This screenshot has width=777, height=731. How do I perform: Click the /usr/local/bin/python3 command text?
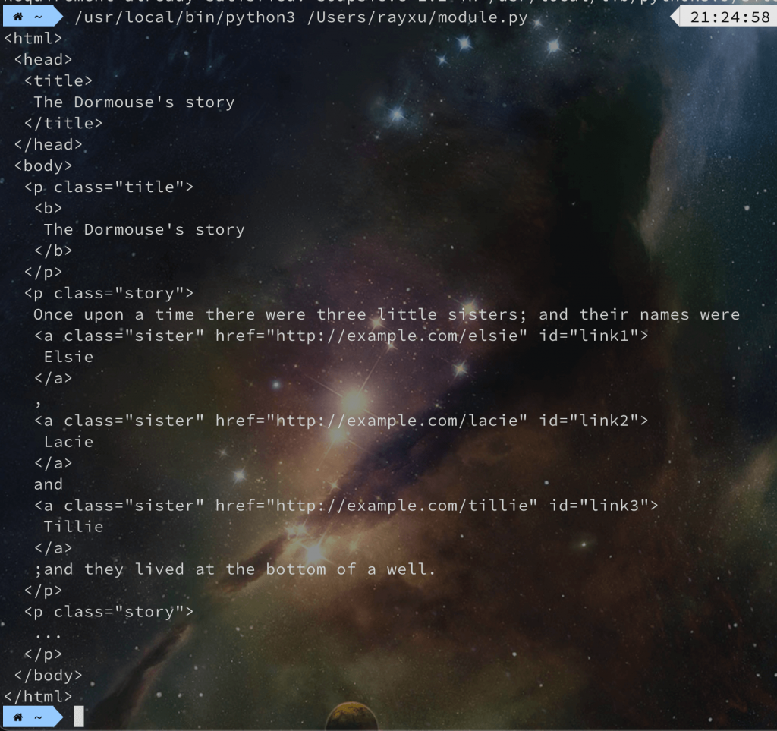185,18
